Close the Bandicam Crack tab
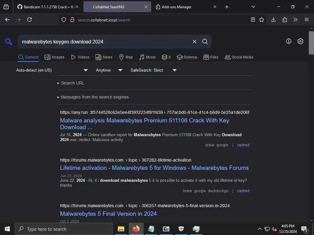Screen dimensions: 314x235 (77, 7)
